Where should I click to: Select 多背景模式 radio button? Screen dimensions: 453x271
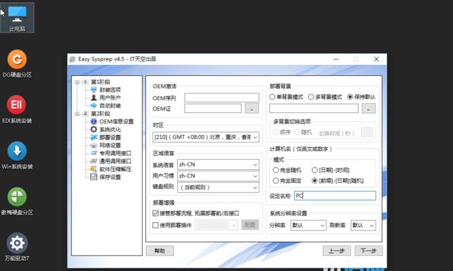coord(311,97)
